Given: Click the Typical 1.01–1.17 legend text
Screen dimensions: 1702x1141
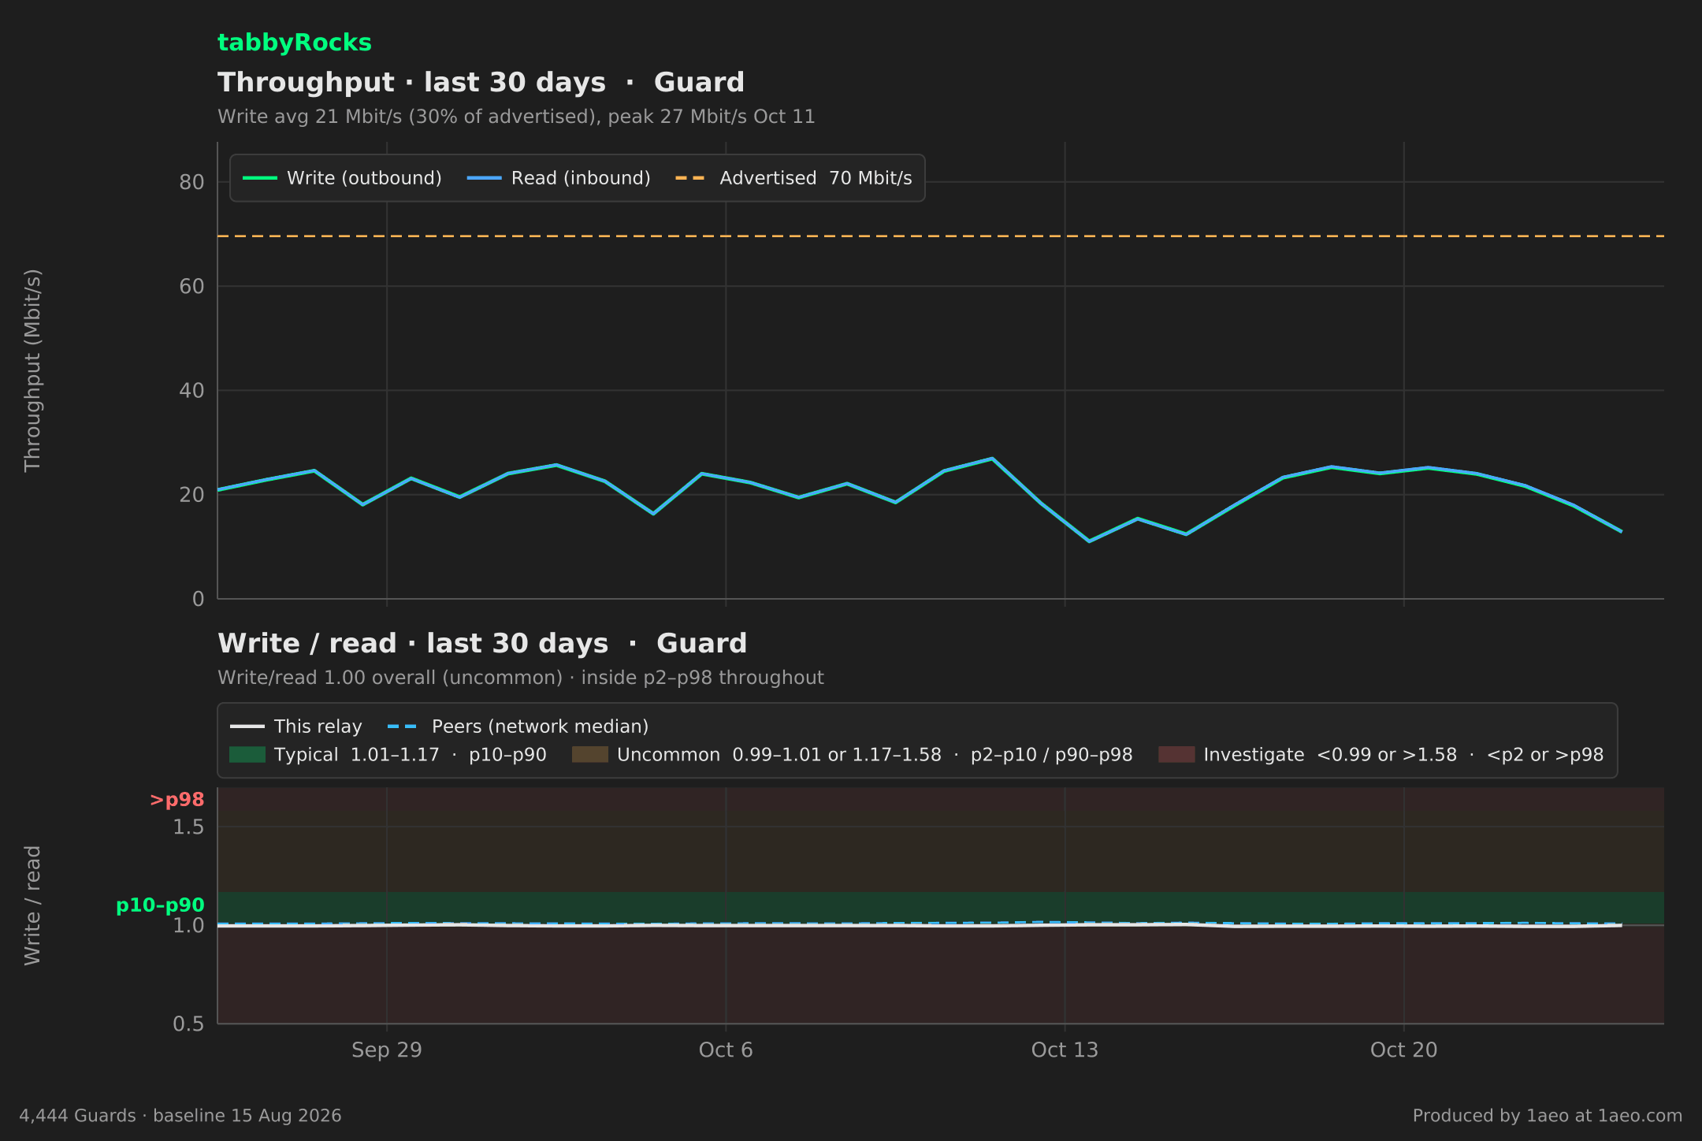Looking at the screenshot, I should click(x=411, y=755).
